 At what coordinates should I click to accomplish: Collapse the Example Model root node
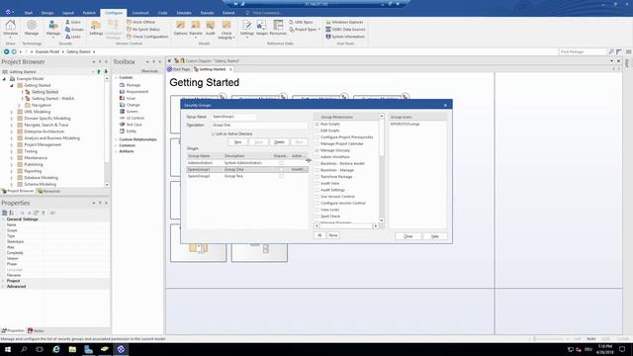(x=4, y=79)
